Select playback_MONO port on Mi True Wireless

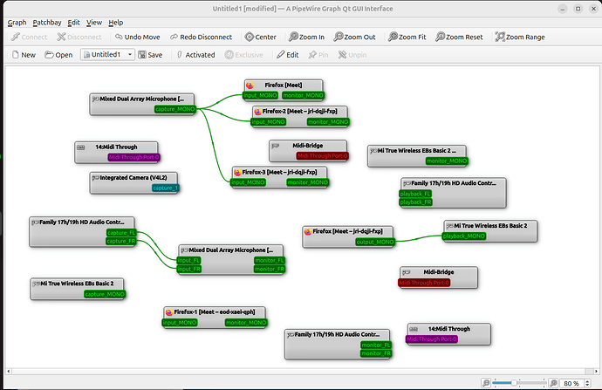point(464,236)
